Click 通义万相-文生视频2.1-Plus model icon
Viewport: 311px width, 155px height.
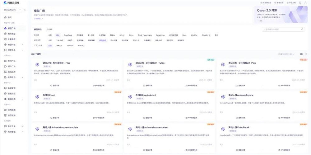[x=223, y=64]
